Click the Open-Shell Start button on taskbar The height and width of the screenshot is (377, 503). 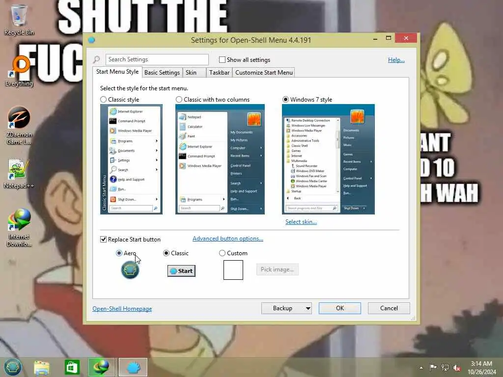(12, 367)
